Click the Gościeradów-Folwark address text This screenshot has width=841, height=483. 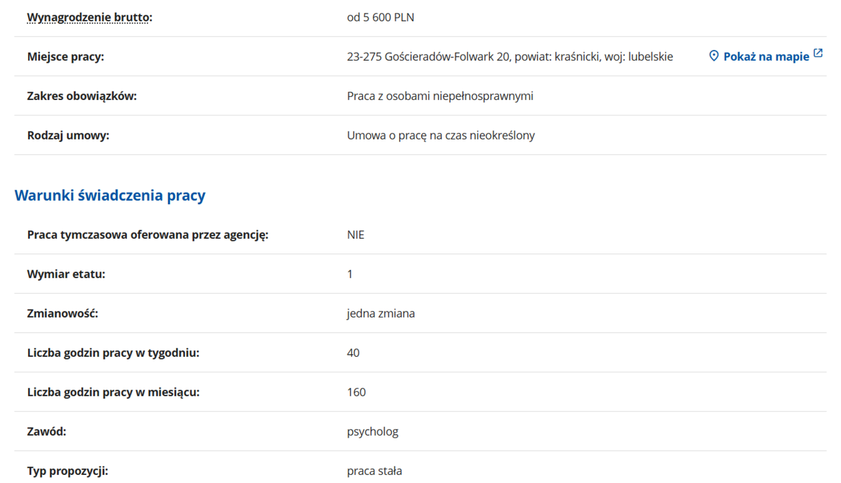point(509,57)
